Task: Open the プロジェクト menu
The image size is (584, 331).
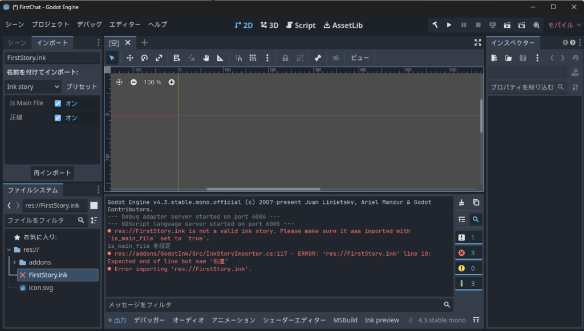Action: click(x=51, y=24)
